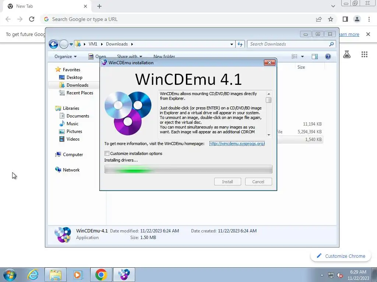
Task: Expand view options dropdown arrow
Action: [303, 57]
